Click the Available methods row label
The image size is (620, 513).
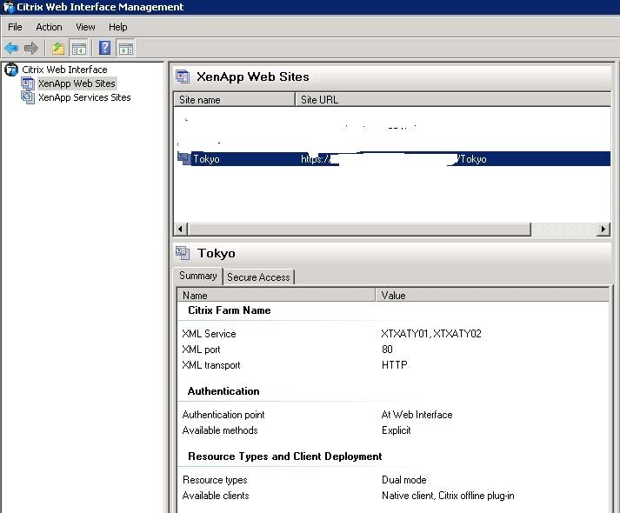(220, 430)
